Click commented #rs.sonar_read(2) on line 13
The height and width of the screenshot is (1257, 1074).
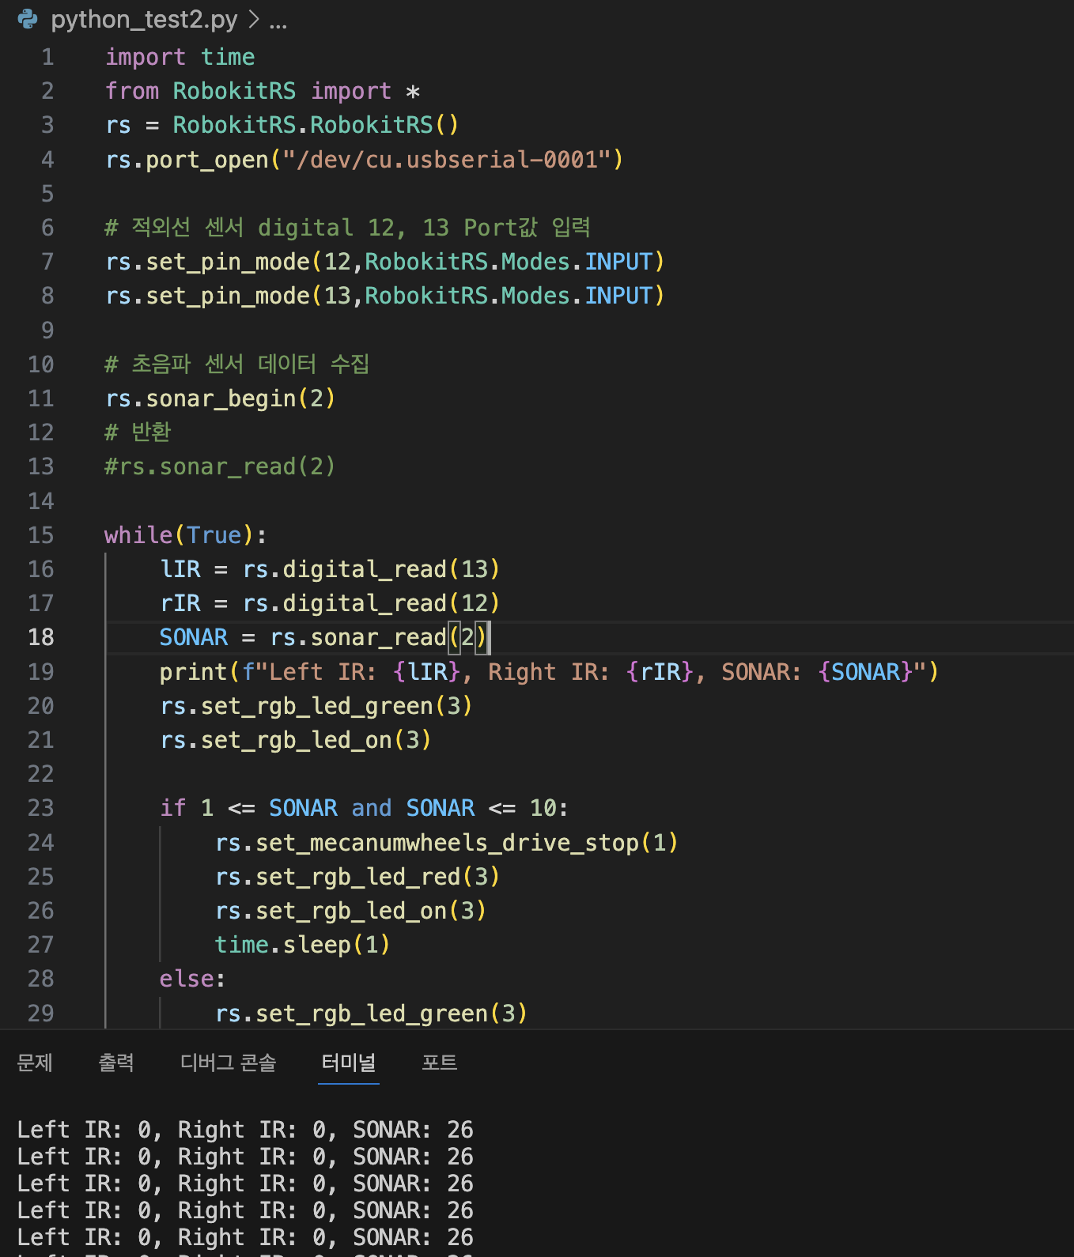220,466
